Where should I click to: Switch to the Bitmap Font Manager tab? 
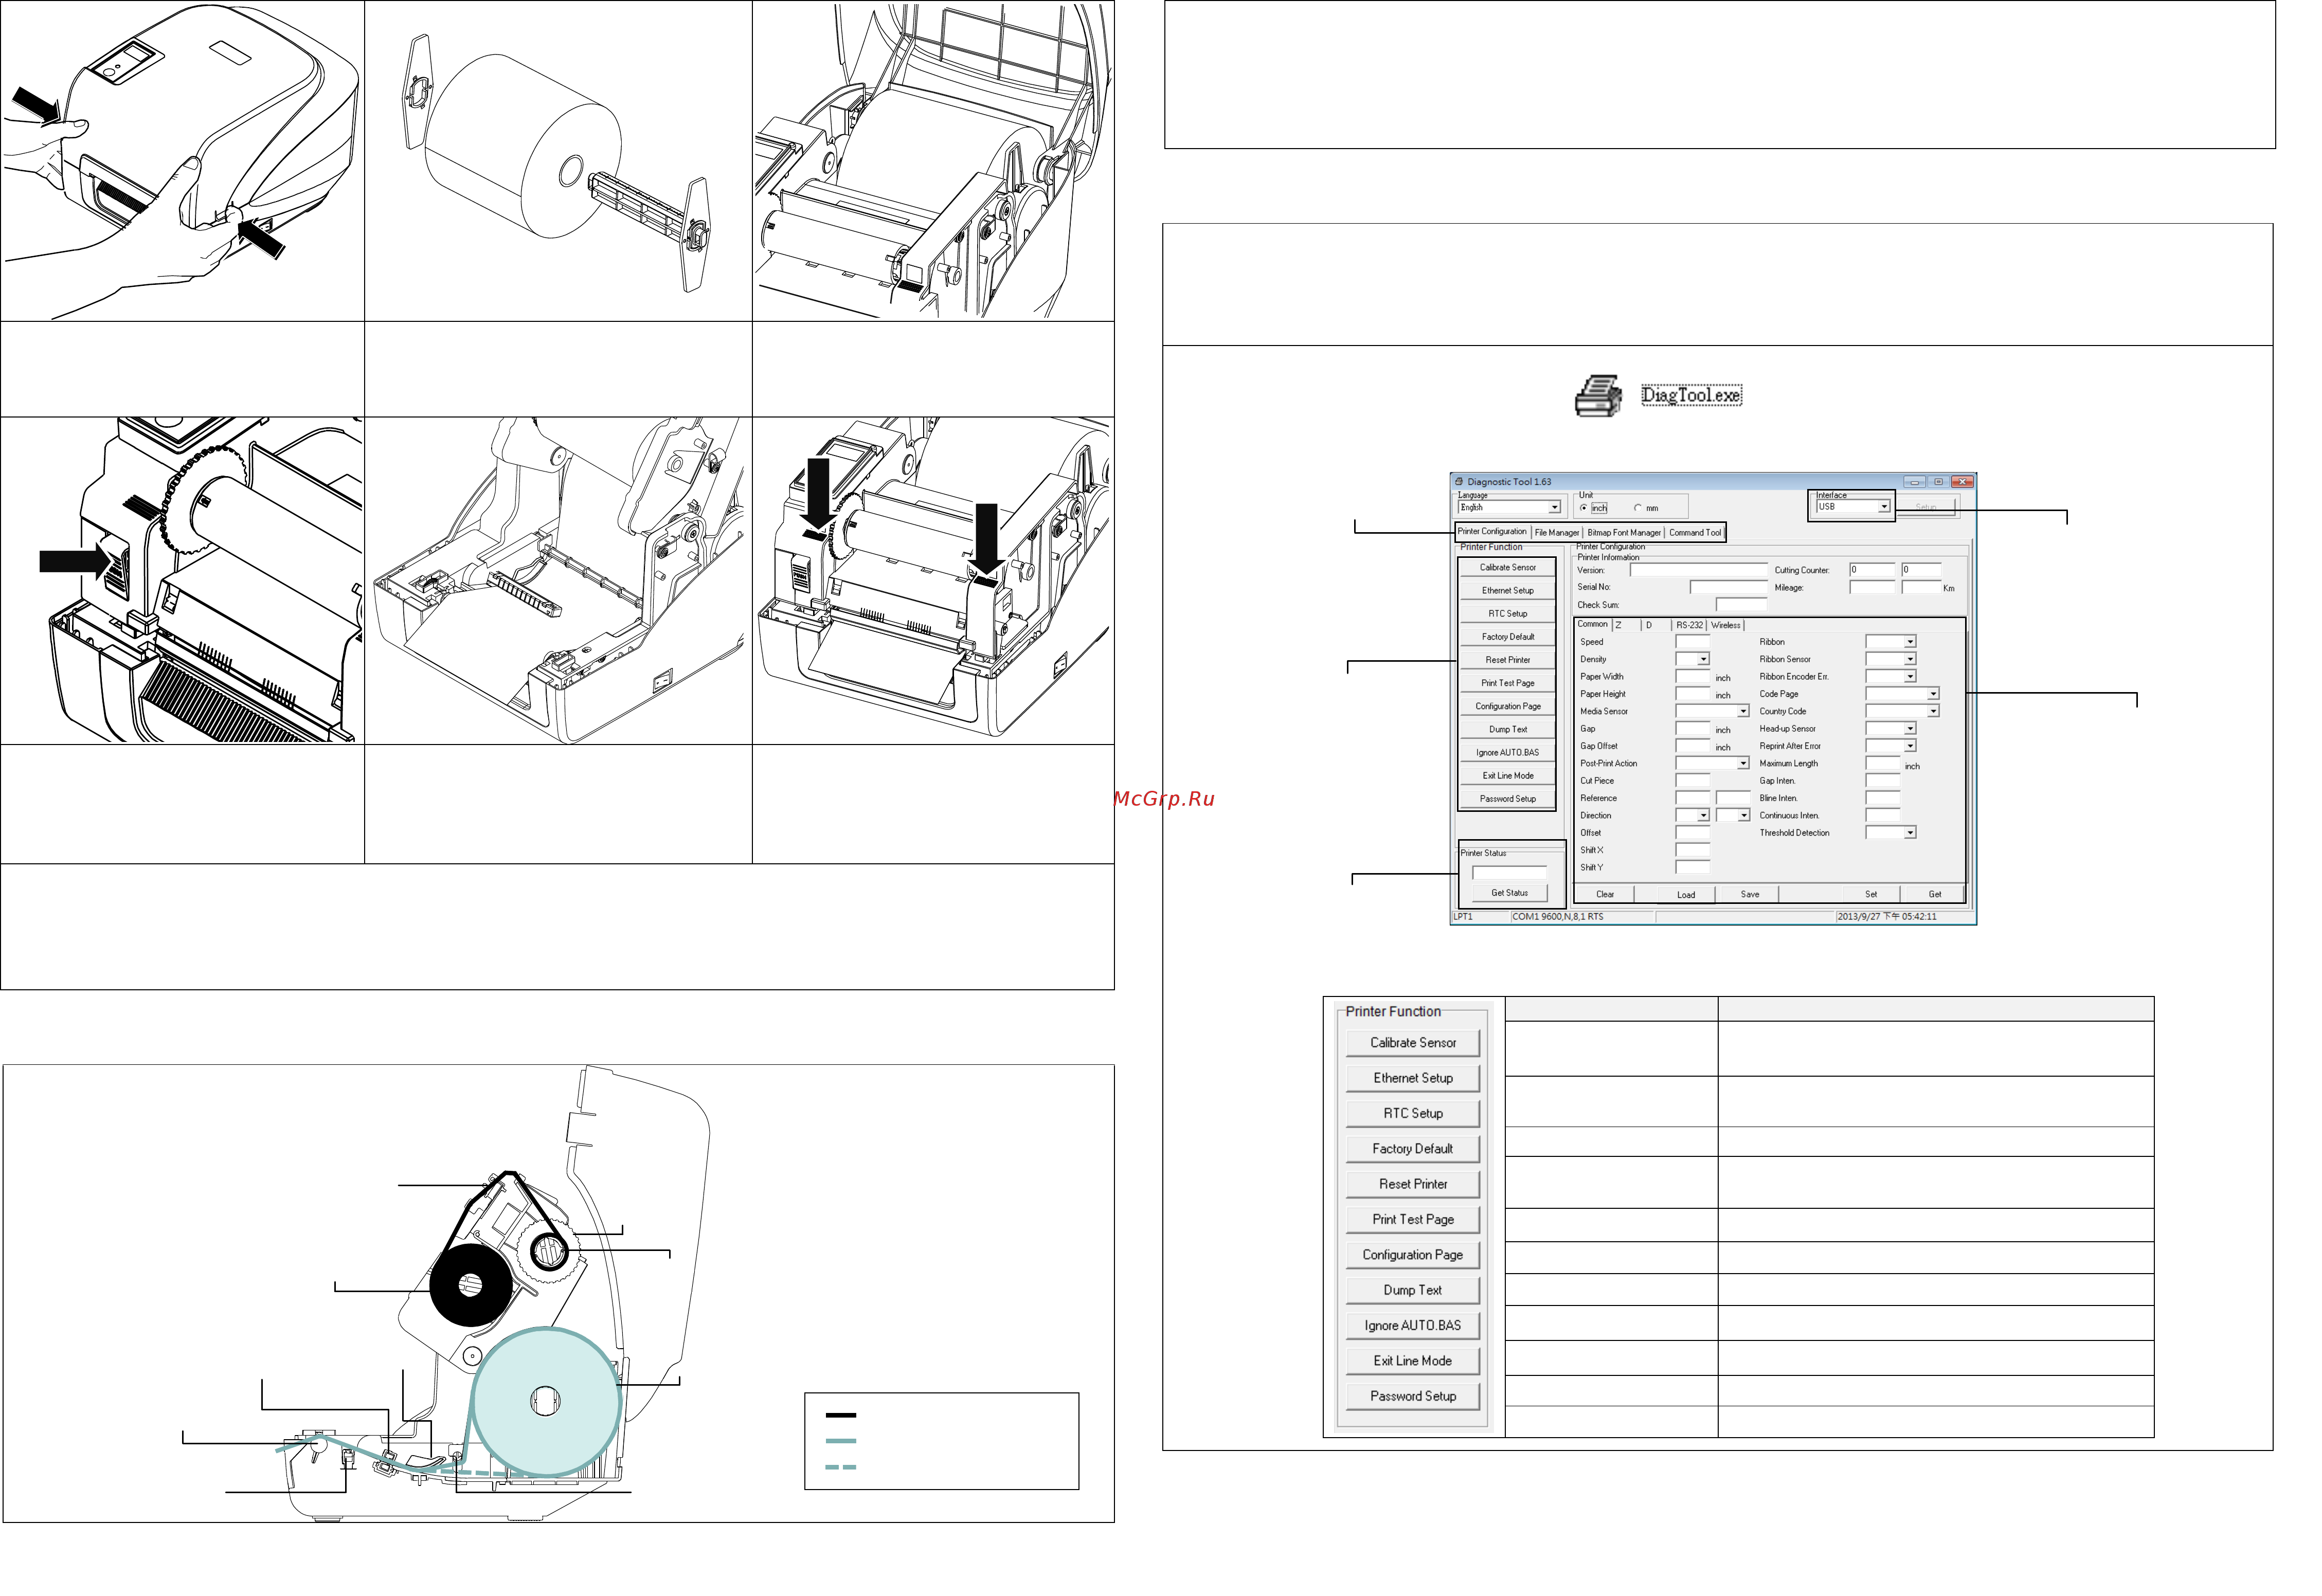(x=1624, y=533)
